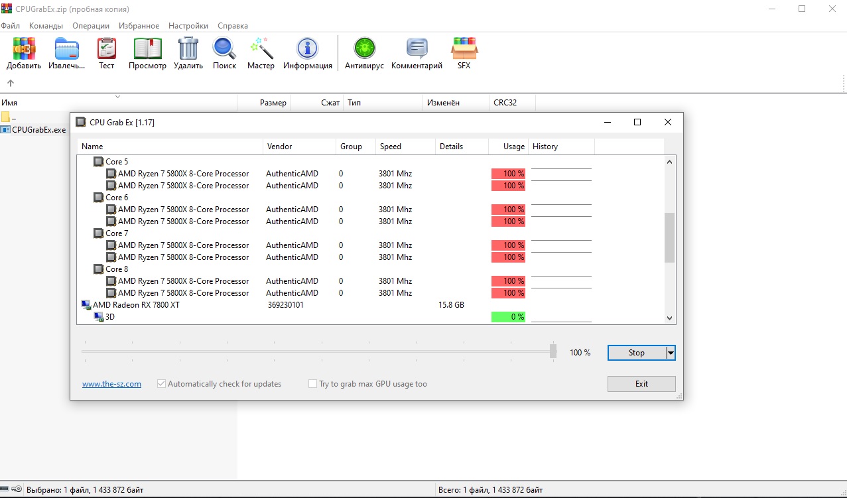This screenshot has width=847, height=498.
Task: Sort by the Speed column header
Action: coord(406,147)
